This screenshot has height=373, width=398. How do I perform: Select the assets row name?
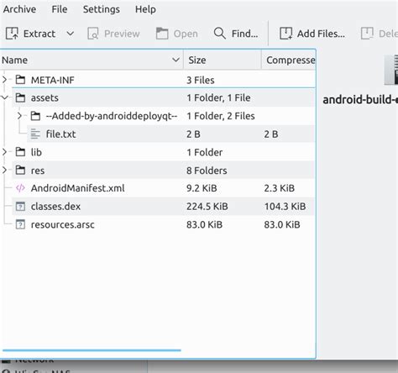45,97
